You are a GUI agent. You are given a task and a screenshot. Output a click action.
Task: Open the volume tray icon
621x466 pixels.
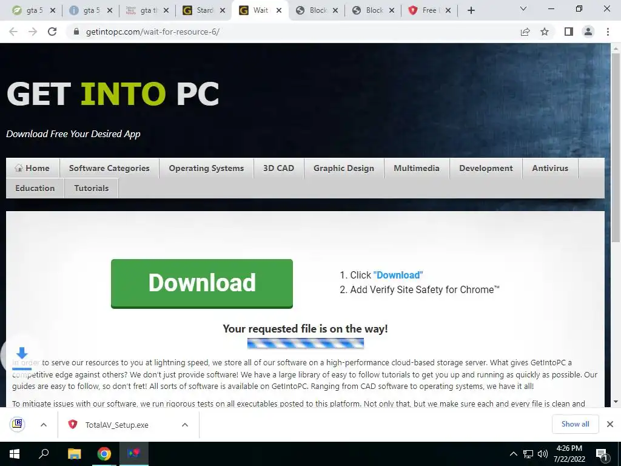(x=543, y=454)
